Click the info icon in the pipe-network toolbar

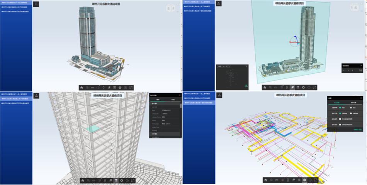310,180
